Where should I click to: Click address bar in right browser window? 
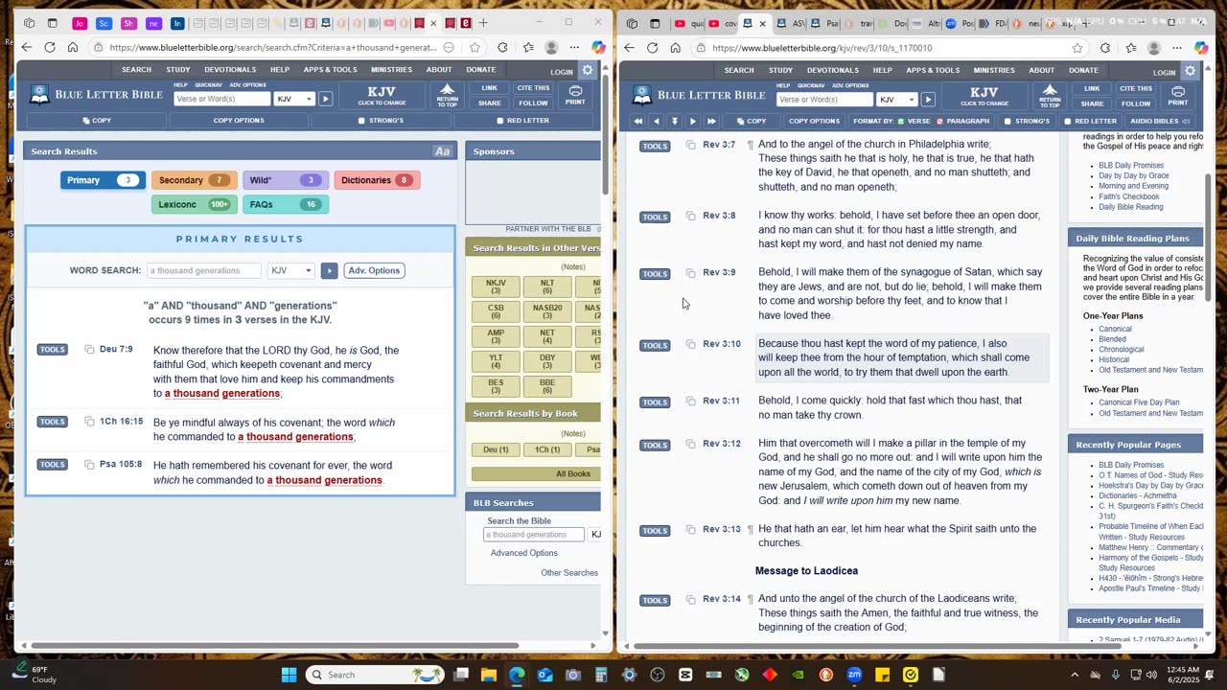[x=887, y=48]
